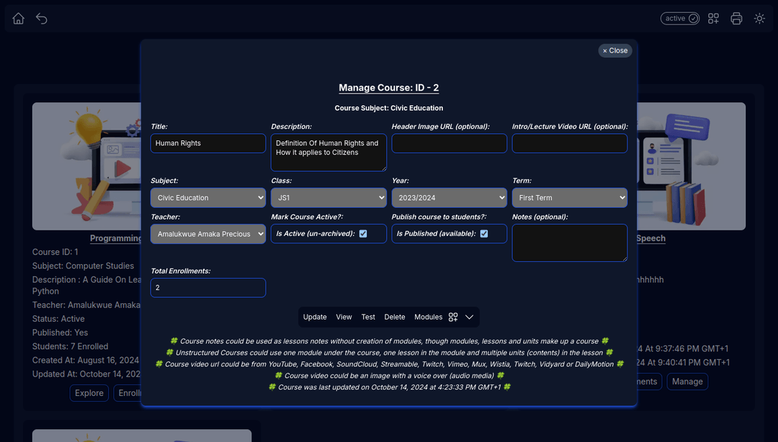Uncheck the Is Published (available) checkbox

point(484,234)
